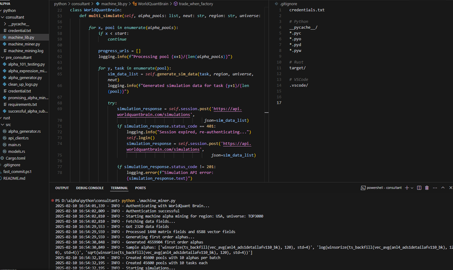Screen dimensions: 453x270
Task: Open the consultant breadcrumb dropdown
Action: (80, 4)
